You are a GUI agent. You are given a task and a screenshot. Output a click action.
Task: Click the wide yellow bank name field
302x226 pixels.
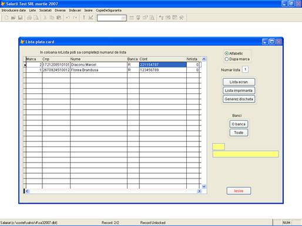246,154
